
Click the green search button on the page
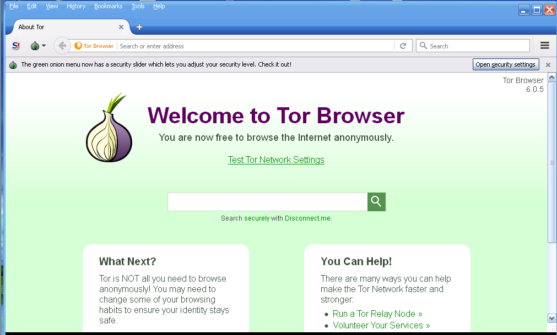tap(376, 202)
